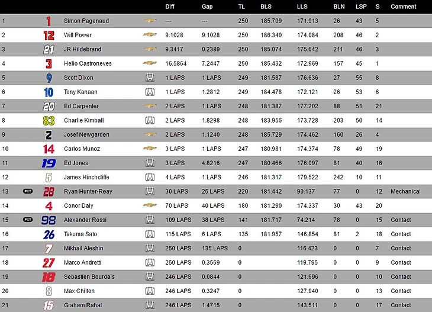This screenshot has height=312, width=432.
Task: Open James Hinchcliffe's driver entry
Action: [x=87, y=177]
